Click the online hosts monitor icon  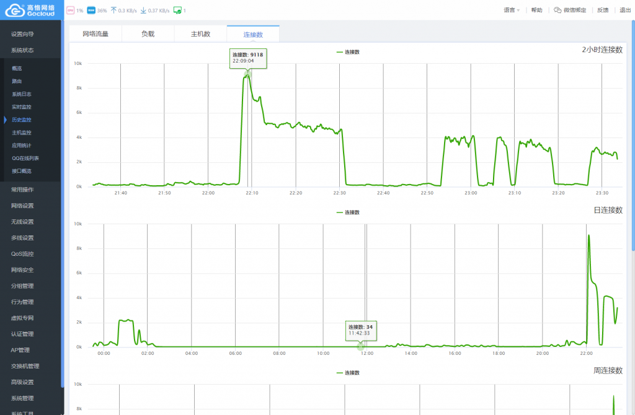pyautogui.click(x=177, y=11)
